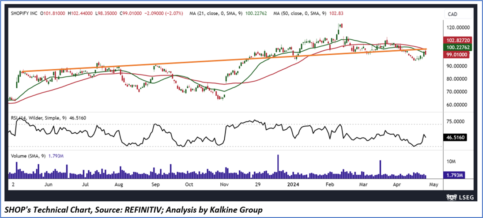Click the 100.22762 green price label

[458, 47]
